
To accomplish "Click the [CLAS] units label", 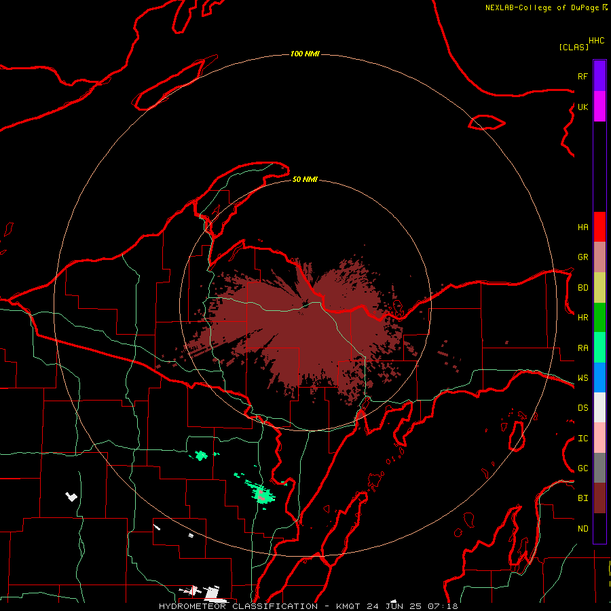I will pyautogui.click(x=574, y=47).
